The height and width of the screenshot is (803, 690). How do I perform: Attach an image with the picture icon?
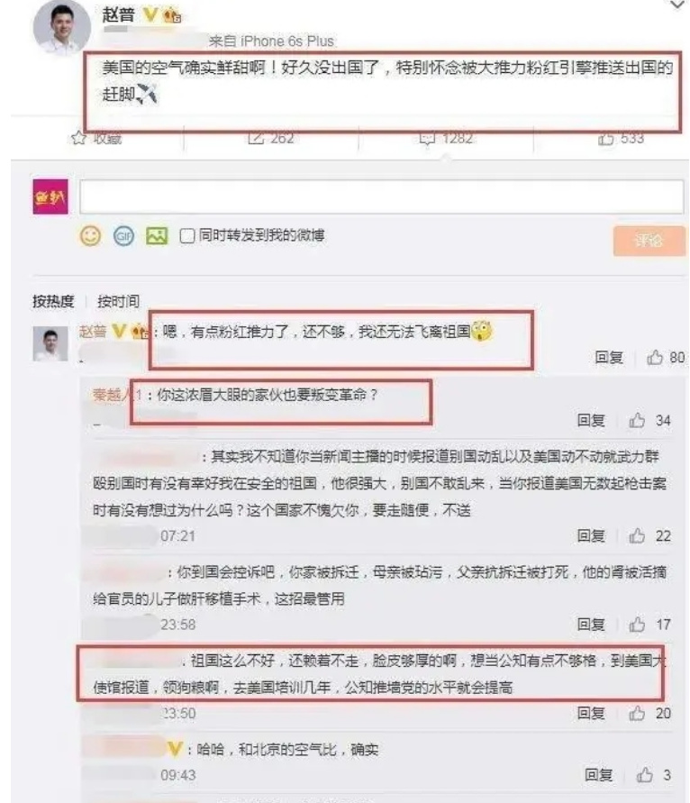157,235
